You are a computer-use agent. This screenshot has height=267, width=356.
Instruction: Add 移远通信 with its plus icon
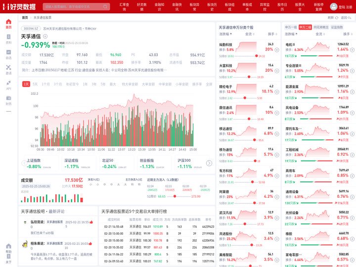(277, 134)
